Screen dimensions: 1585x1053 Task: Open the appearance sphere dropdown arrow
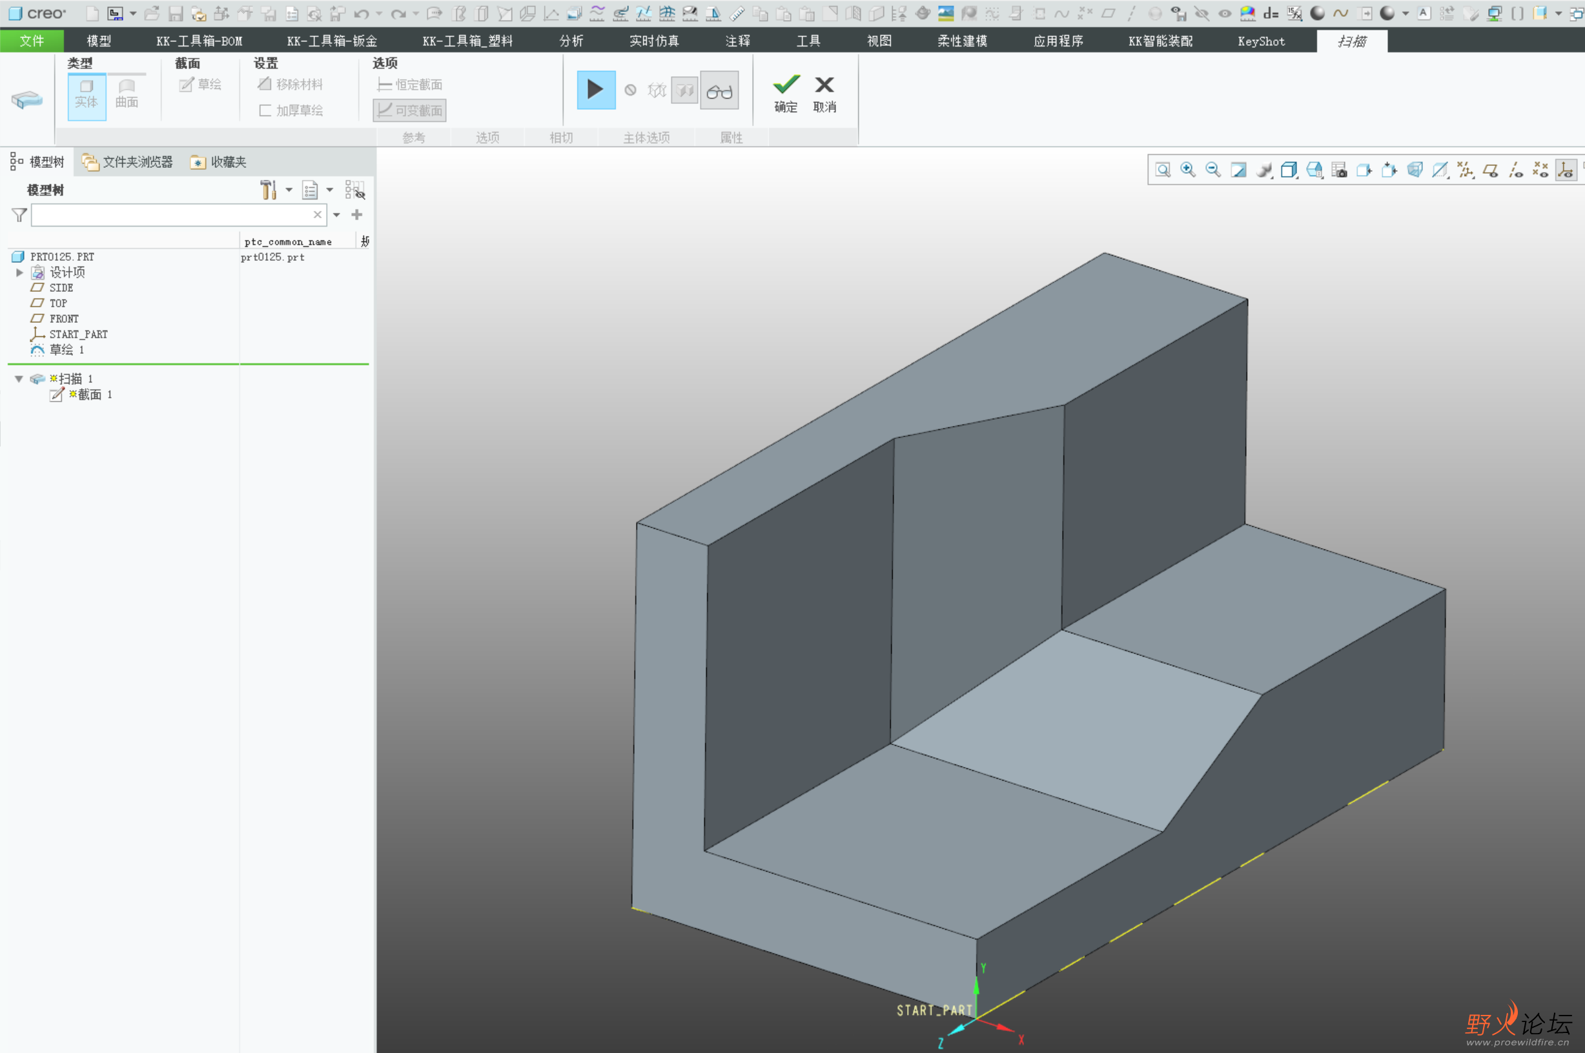click(1404, 14)
